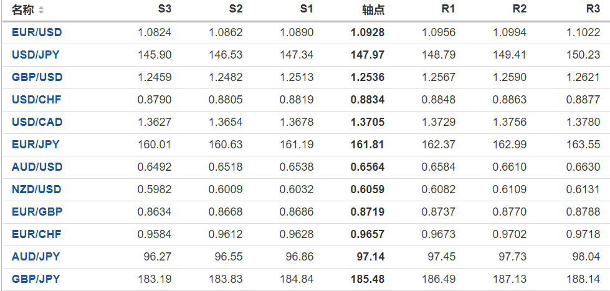Open the AUD/USD pair link
Image resolution: width=610 pixels, height=291 pixels.
(x=37, y=167)
